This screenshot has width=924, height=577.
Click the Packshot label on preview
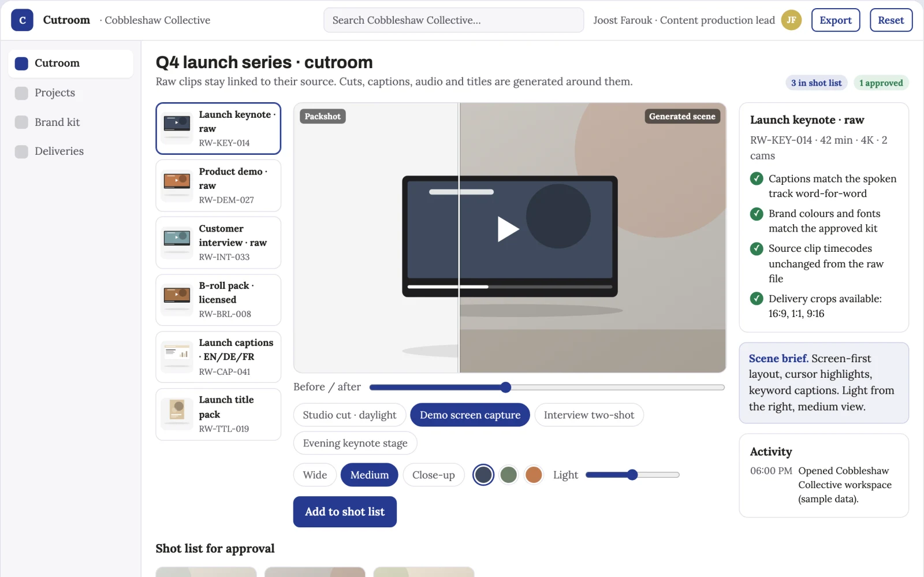coord(322,116)
